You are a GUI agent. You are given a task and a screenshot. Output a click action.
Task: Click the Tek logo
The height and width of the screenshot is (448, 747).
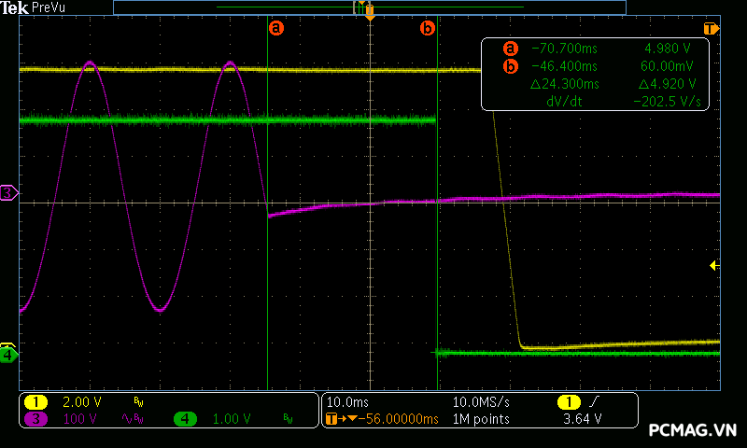16,7
